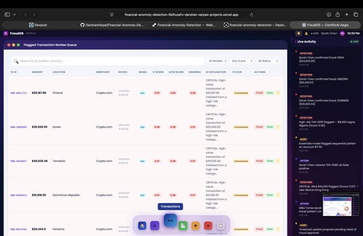Open the All Models filter dropdown
363x236 pixels.
(218, 61)
